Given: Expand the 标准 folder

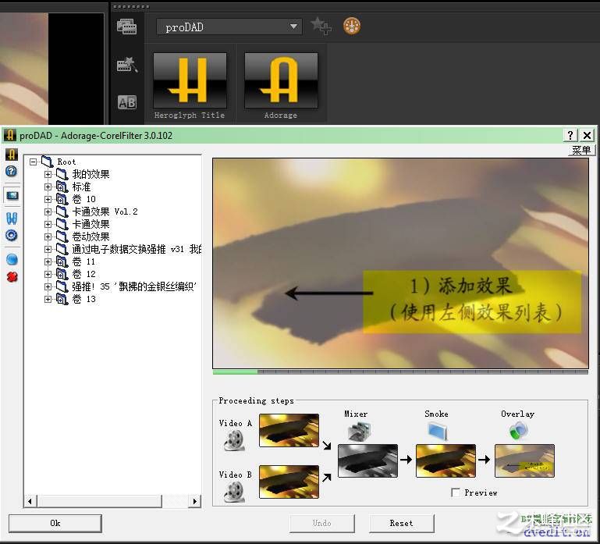Looking at the screenshot, I should click(x=48, y=187).
